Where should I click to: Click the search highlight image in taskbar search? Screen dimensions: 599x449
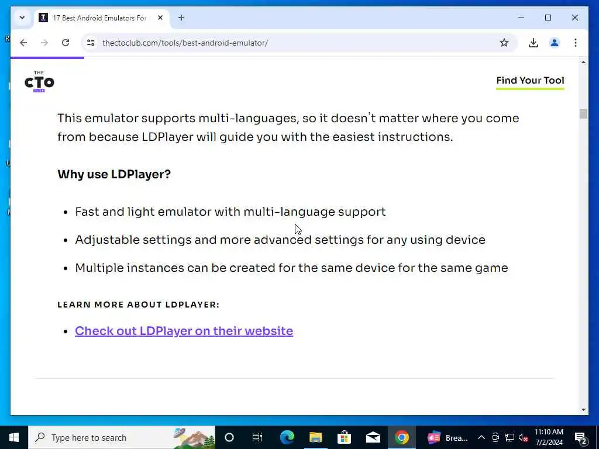pyautogui.click(x=193, y=437)
